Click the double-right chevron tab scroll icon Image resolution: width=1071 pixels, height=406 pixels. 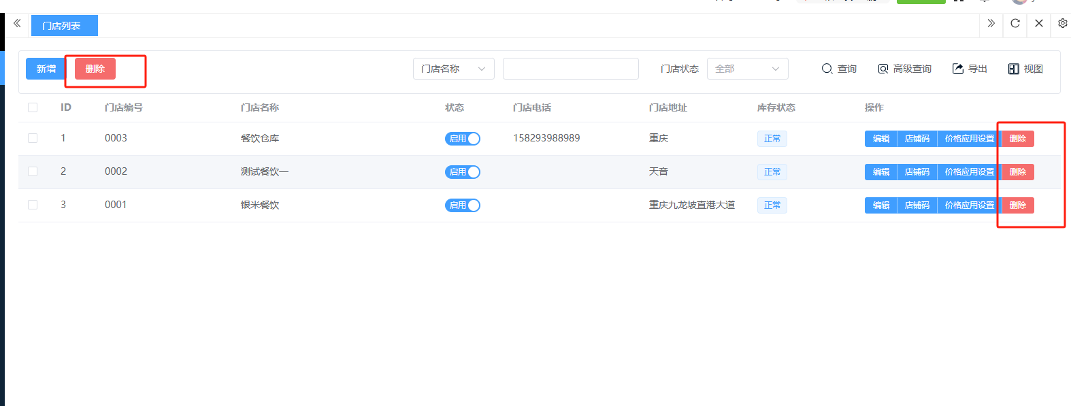991,24
